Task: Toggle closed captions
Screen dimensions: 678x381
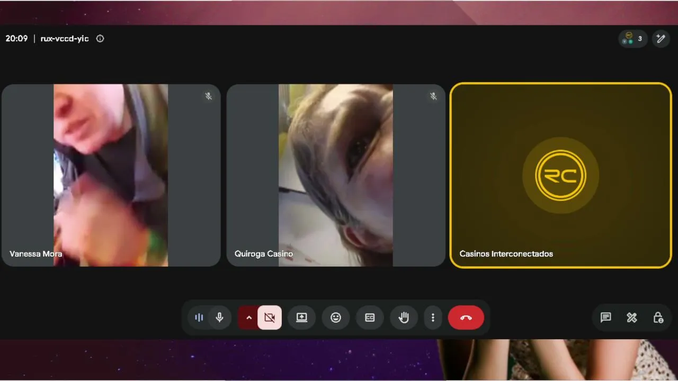Action: (x=370, y=317)
